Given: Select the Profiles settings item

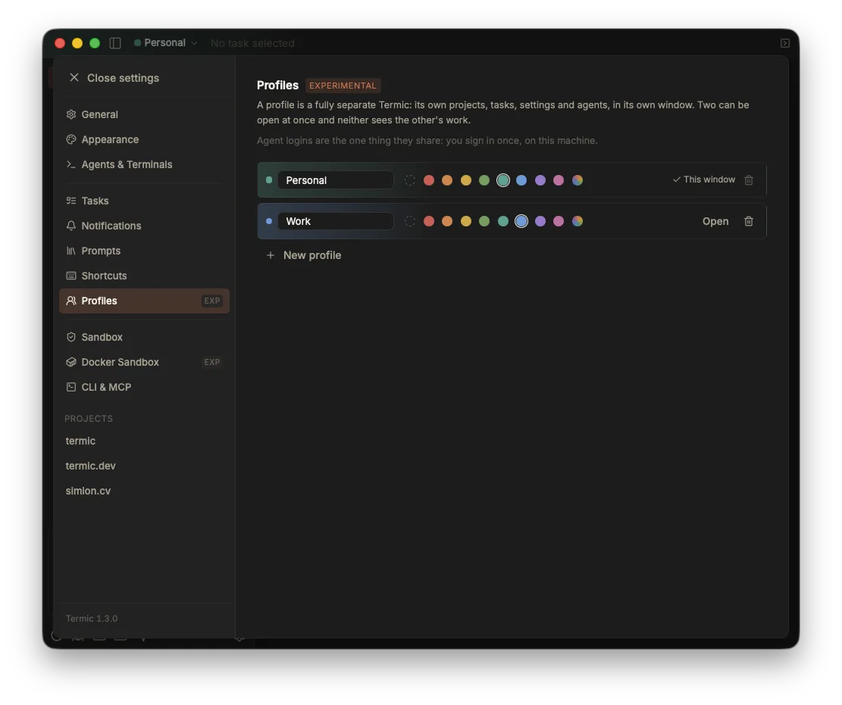Looking at the screenshot, I should click(145, 301).
